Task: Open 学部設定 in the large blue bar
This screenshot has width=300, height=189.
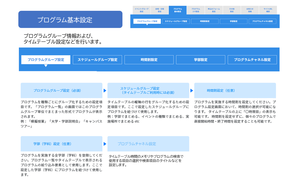Action: tap(201, 60)
